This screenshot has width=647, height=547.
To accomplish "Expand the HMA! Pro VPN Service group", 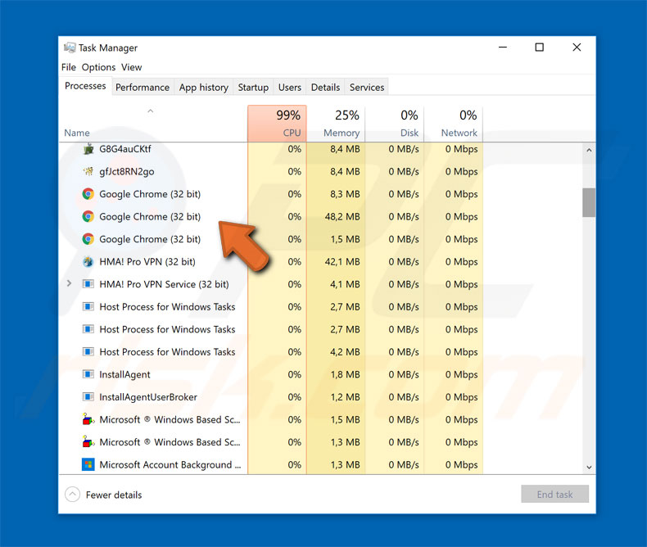I will (x=70, y=284).
